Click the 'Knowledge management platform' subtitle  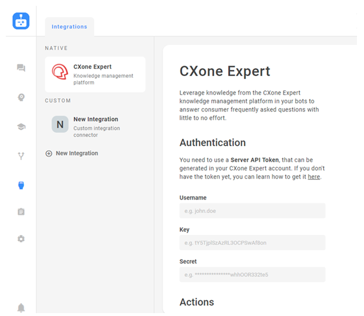[104, 79]
